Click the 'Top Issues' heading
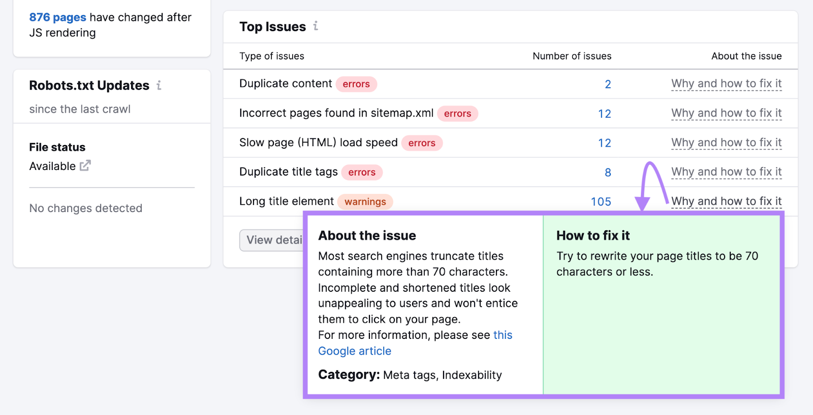 [273, 26]
